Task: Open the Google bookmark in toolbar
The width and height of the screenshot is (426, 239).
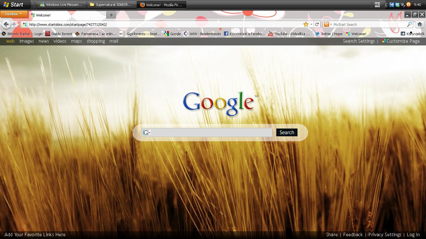Action: point(172,34)
